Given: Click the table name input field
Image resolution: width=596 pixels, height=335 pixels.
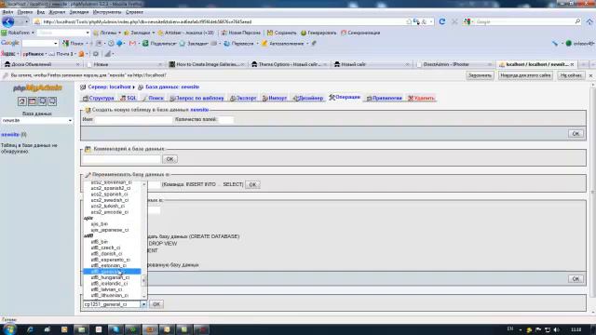Looking at the screenshot, I should pos(133,120).
